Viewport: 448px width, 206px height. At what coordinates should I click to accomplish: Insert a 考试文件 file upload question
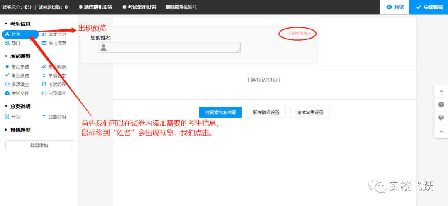click(17, 93)
